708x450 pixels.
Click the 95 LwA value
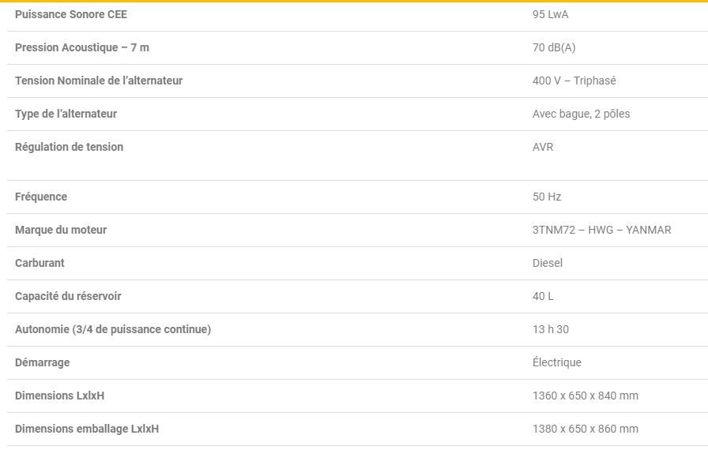point(551,14)
